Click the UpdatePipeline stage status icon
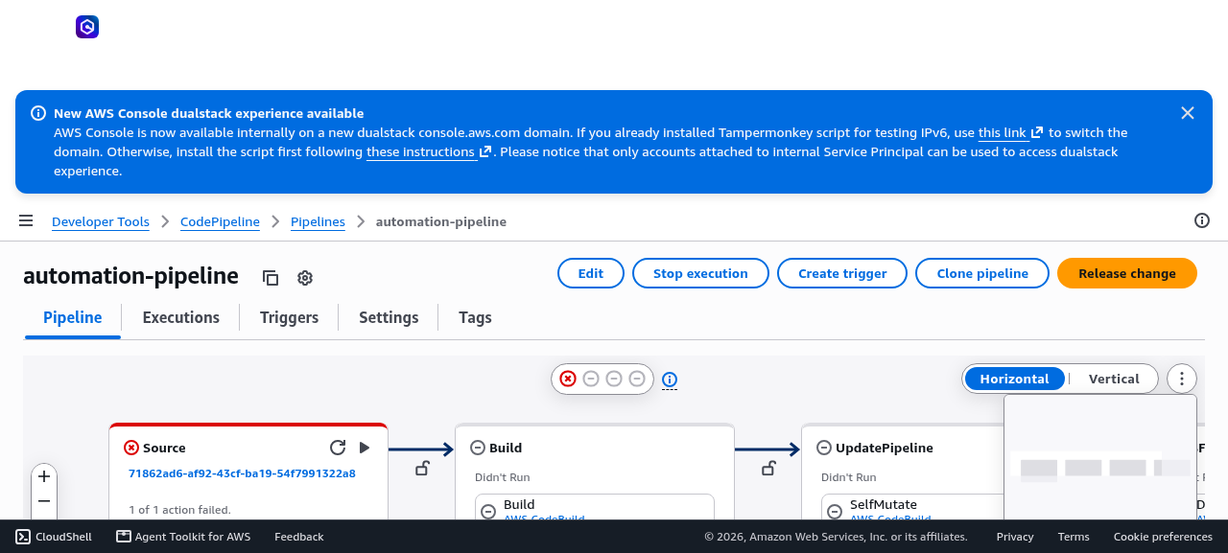Screen dimensions: 1228x553 point(824,448)
